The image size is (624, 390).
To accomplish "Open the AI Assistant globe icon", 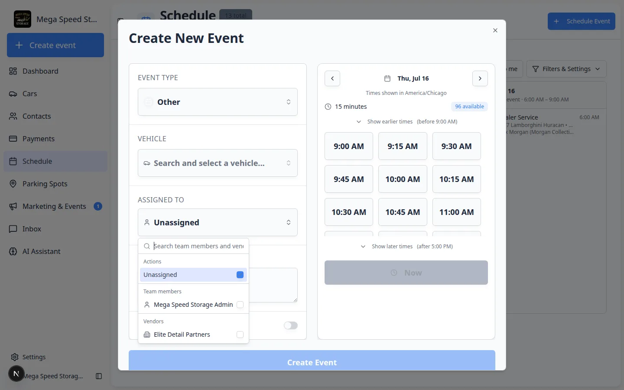I will 13,251.
